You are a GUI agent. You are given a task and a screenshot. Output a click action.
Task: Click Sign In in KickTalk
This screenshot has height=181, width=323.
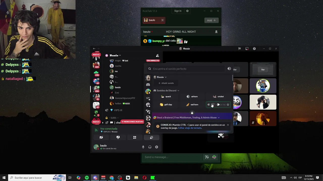tap(178, 11)
